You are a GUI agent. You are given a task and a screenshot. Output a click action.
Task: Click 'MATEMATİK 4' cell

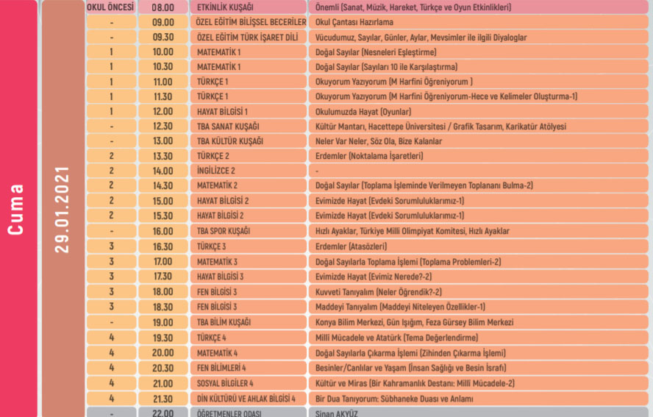click(x=249, y=353)
